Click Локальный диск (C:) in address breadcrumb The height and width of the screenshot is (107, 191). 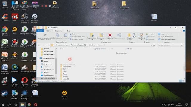[78, 45]
